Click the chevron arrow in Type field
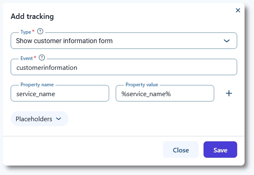This screenshot has height=175, width=254. [x=227, y=41]
